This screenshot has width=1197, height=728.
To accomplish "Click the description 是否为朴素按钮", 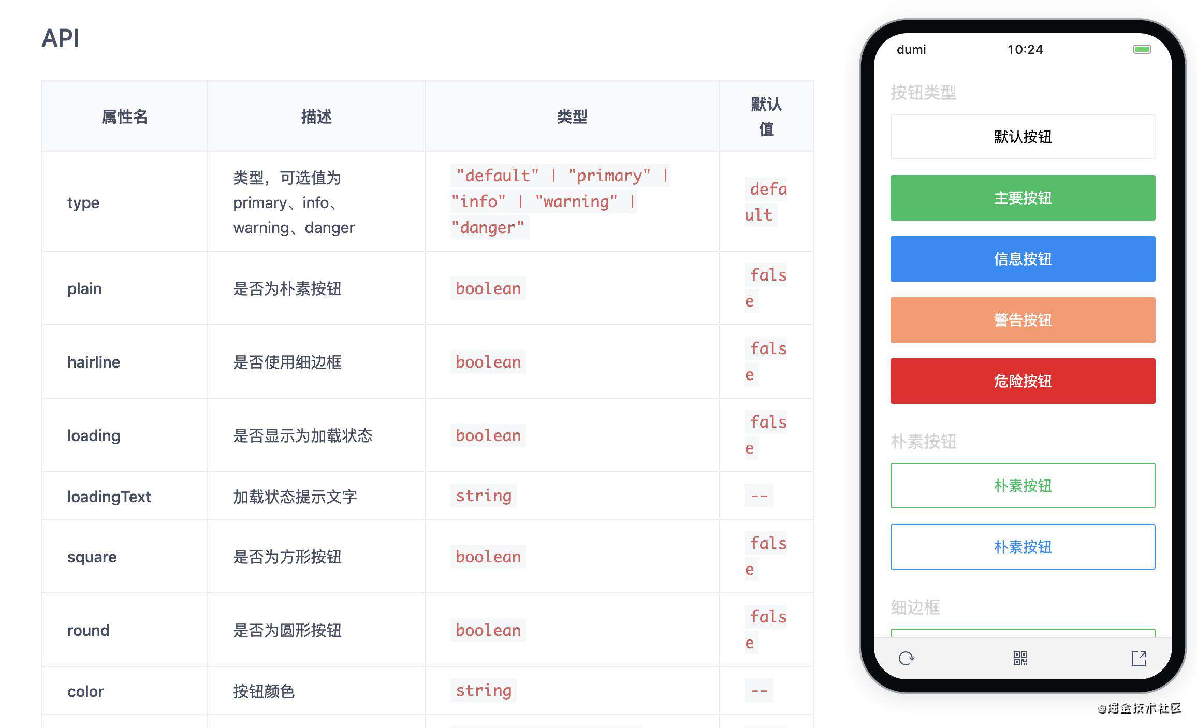I will 287,288.
